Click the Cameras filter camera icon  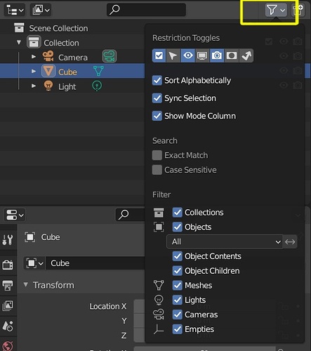[x=159, y=314]
